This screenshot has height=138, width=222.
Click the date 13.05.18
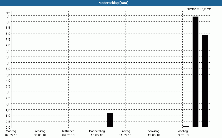[x=183, y=136]
